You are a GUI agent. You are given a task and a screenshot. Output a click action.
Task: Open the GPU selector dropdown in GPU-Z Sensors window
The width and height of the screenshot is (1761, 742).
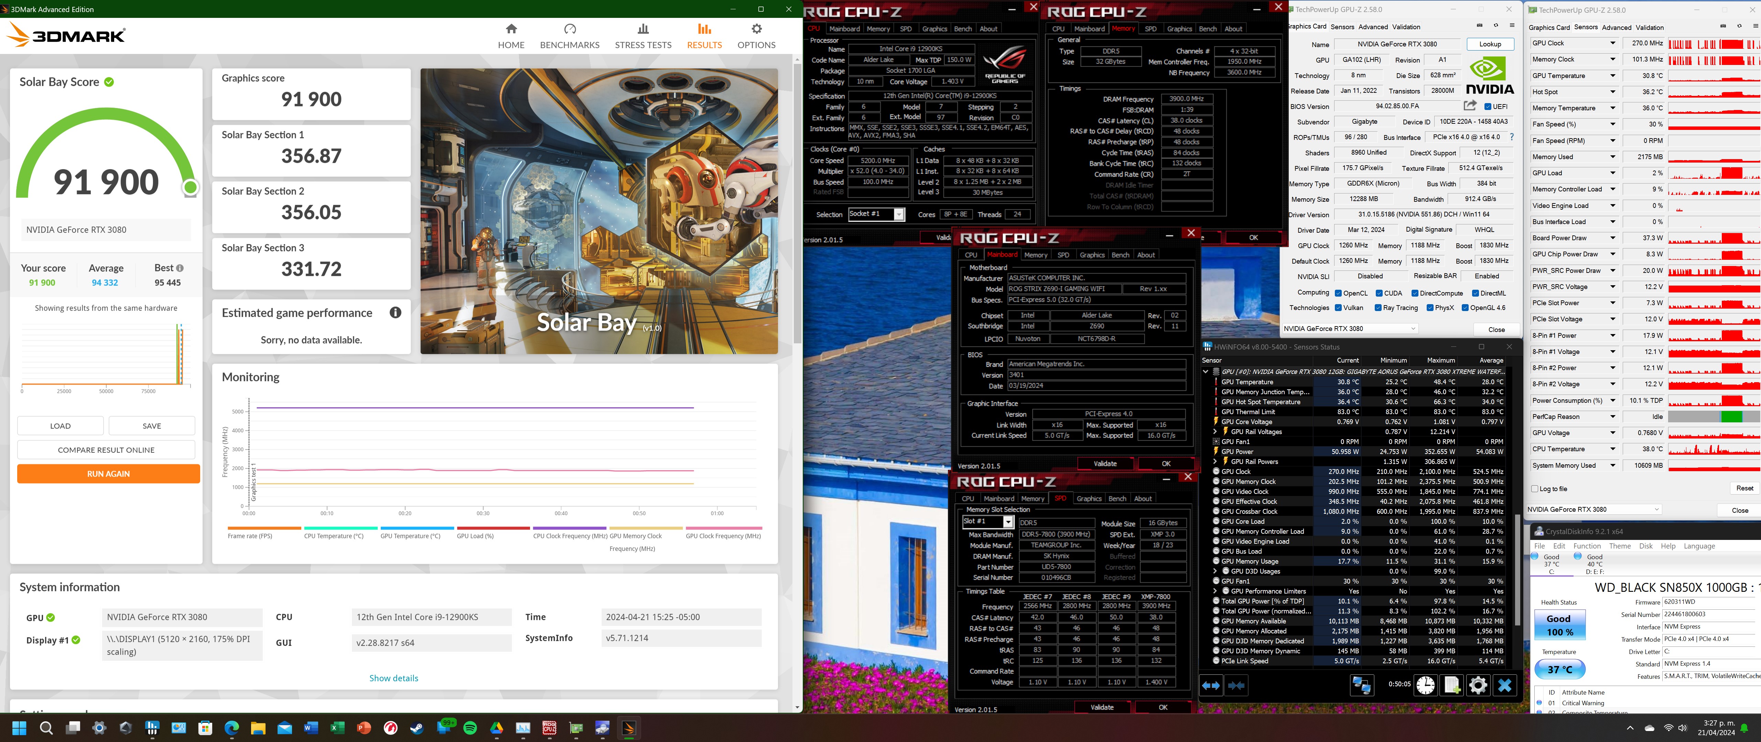1593,509
